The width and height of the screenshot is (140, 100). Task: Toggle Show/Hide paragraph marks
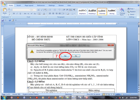pyautogui.click(x=74, y=10)
